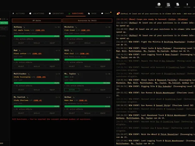
Task: Click SELECT on Bill's card
Action: [x=72, y=66]
